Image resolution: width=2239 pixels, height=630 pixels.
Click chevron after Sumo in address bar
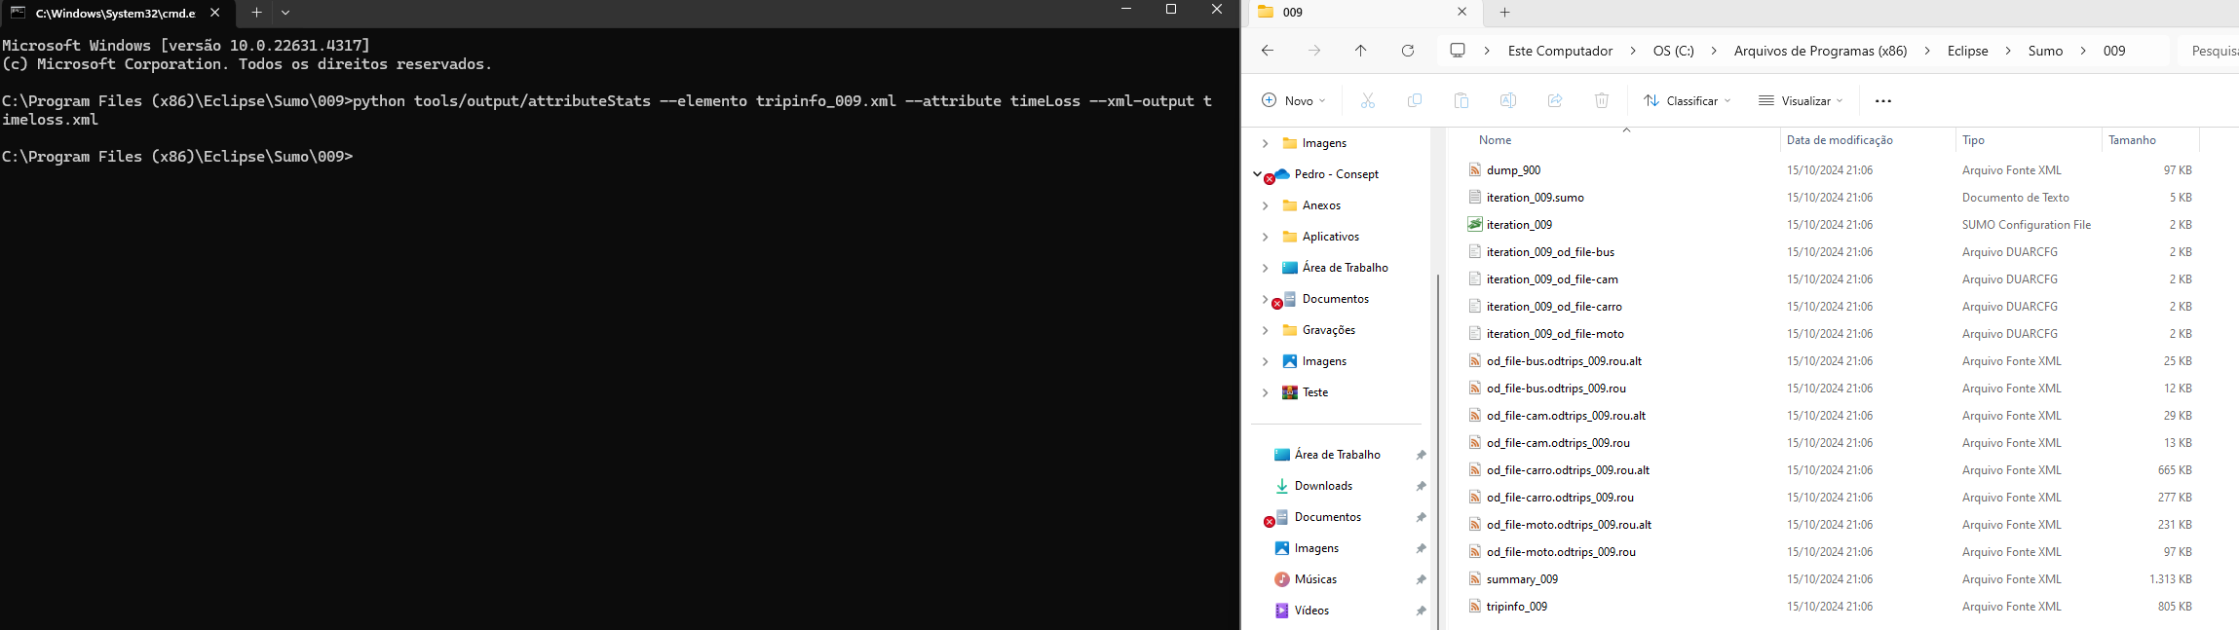click(2082, 51)
